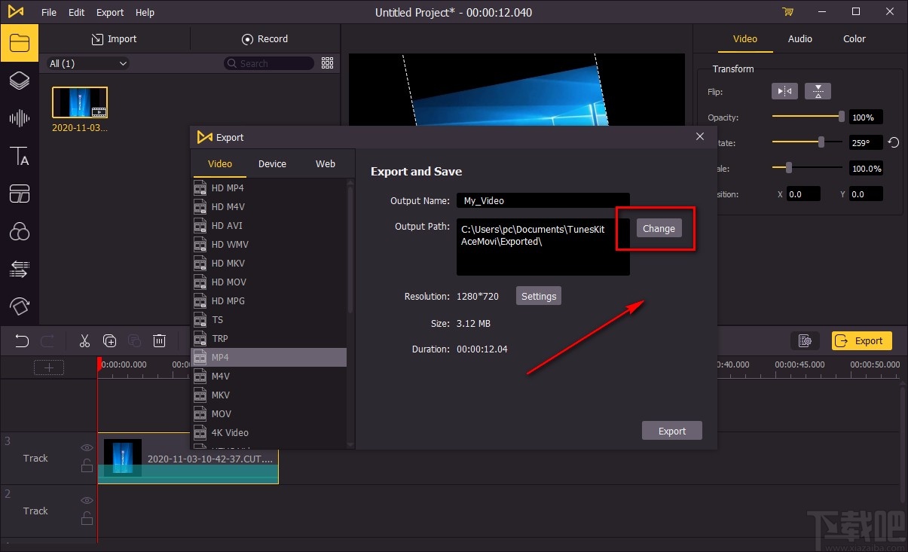Click the Output Path text box
908x552 pixels.
pos(543,247)
